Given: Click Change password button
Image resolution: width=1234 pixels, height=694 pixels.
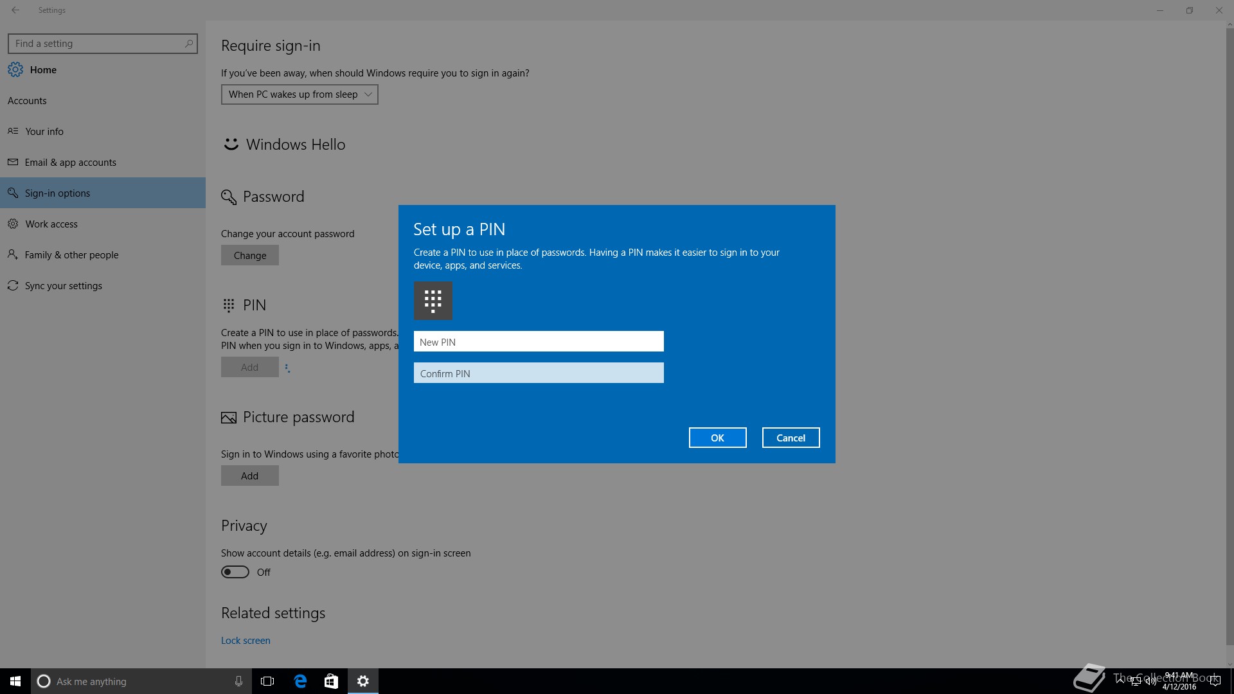Looking at the screenshot, I should coord(250,255).
